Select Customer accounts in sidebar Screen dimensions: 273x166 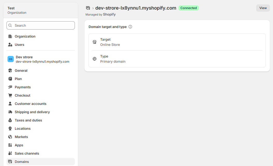(x=41, y=104)
